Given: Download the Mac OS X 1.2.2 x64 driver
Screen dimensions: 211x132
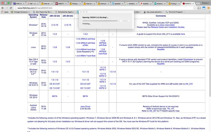Looking at the screenshot, I should click(68, 62).
